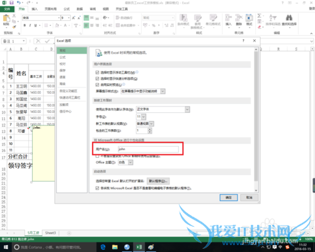Select the Sheet3 worksheet tab

coord(50,232)
